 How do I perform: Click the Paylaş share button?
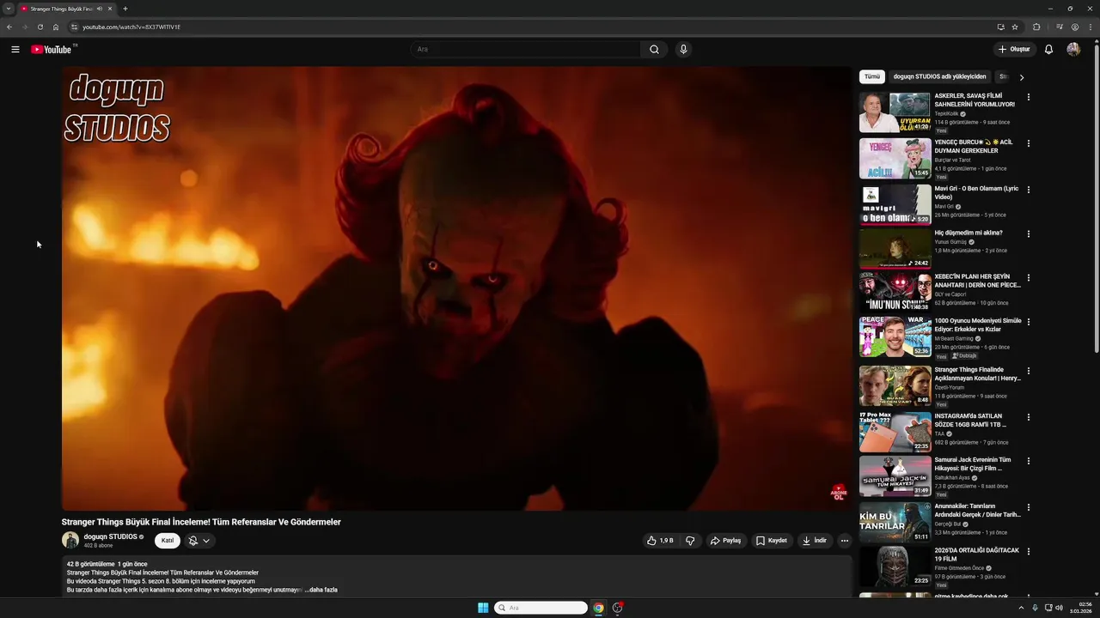pos(725,541)
